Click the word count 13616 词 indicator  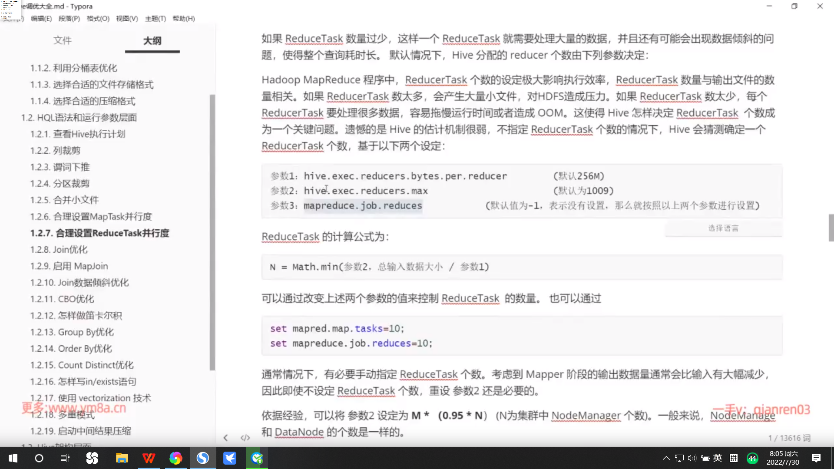click(x=789, y=438)
